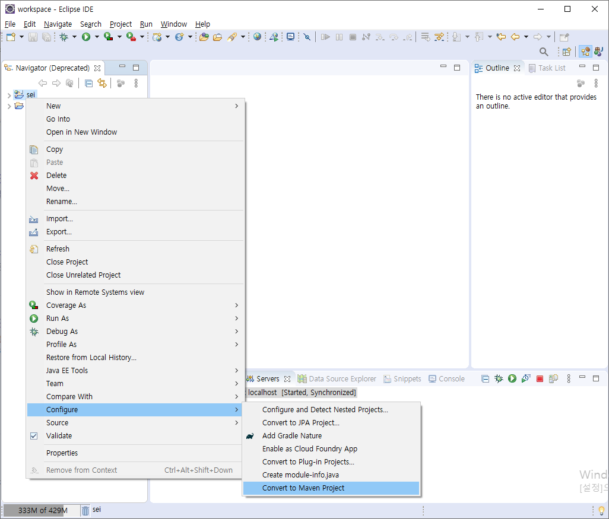The image size is (609, 519).
Task: Switch to the Java EE perspective icon
Action: pos(585,52)
